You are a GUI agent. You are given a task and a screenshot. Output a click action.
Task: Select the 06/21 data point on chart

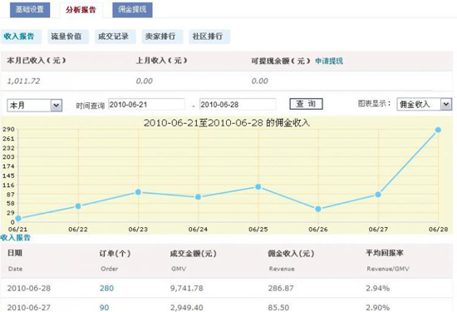click(18, 218)
